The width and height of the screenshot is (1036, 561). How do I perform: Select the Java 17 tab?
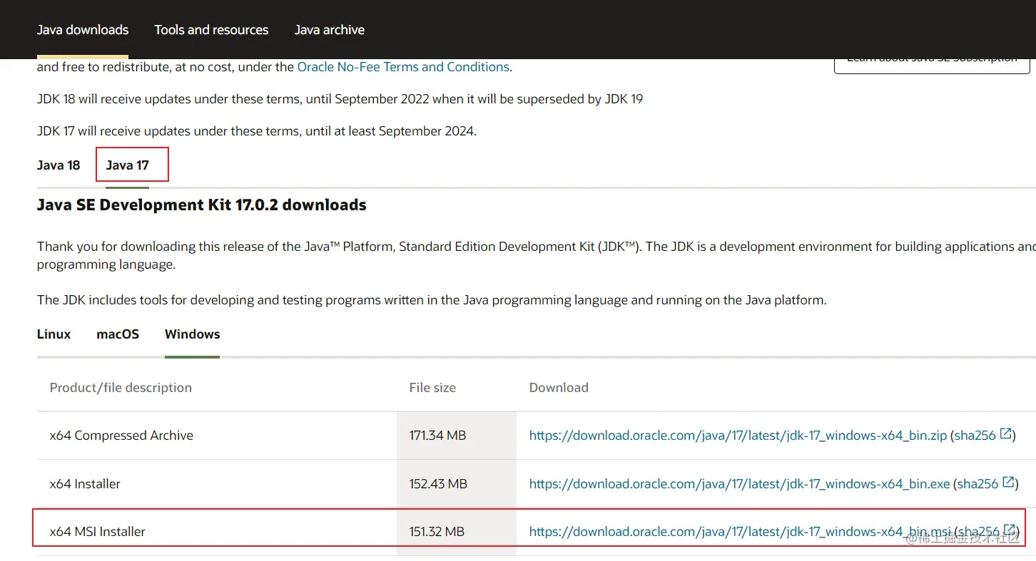point(128,165)
